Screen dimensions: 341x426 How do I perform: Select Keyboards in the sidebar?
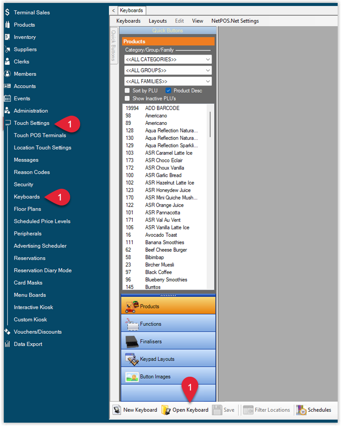pyautogui.click(x=27, y=197)
